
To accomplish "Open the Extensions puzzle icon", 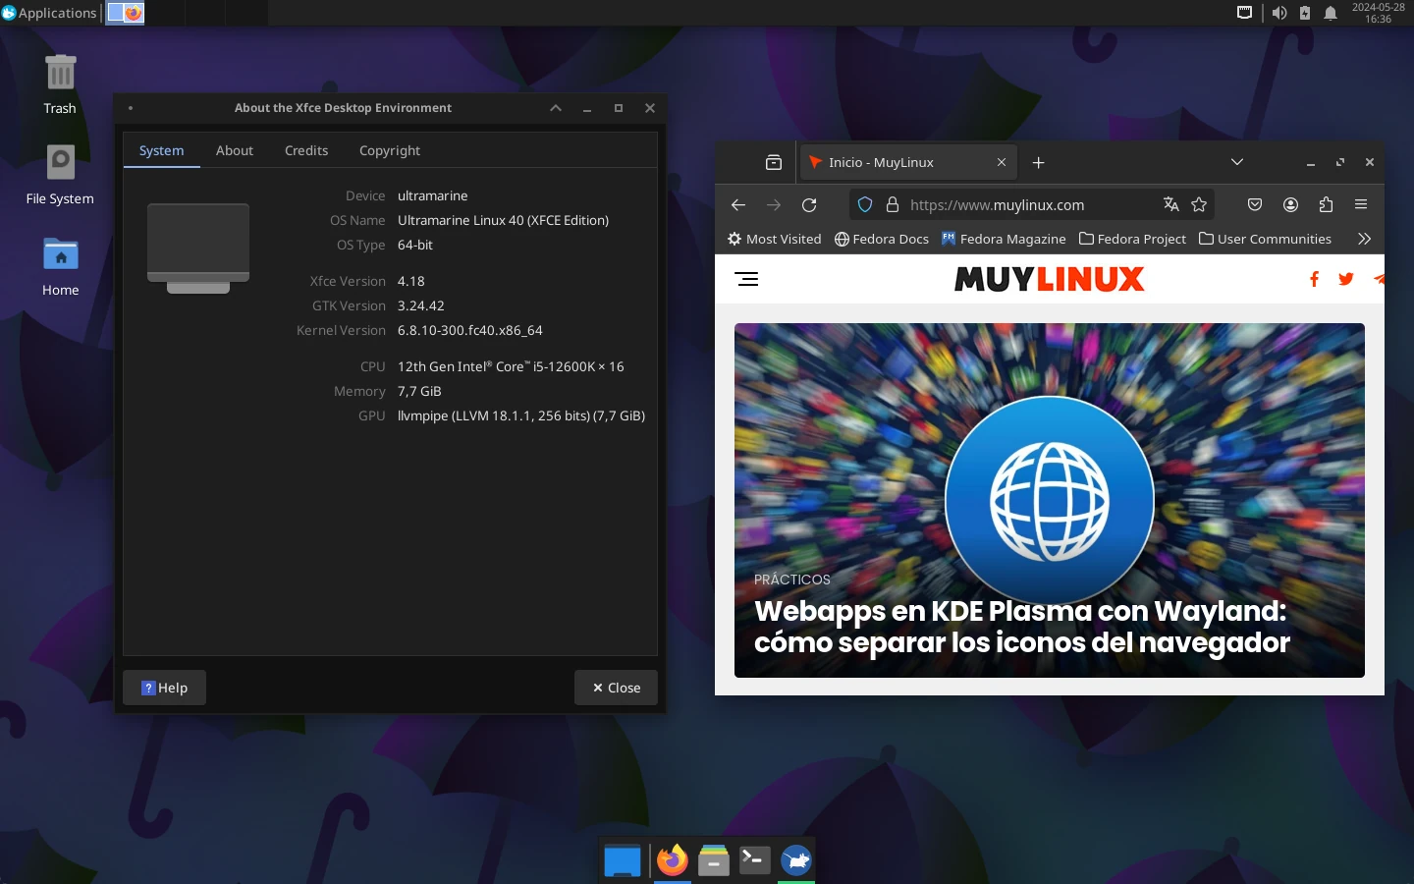I will (1326, 204).
